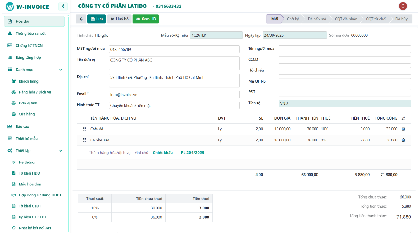
Task: Click the 18.000,00 unit price cell
Action: tap(282, 140)
